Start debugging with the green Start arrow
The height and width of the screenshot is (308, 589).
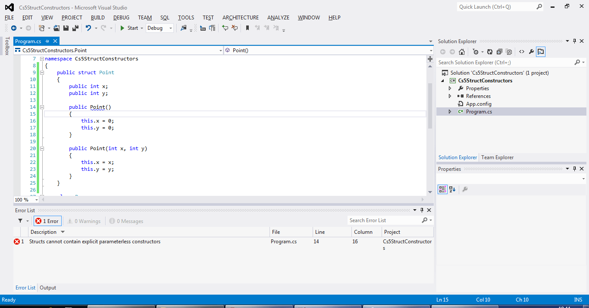point(122,28)
